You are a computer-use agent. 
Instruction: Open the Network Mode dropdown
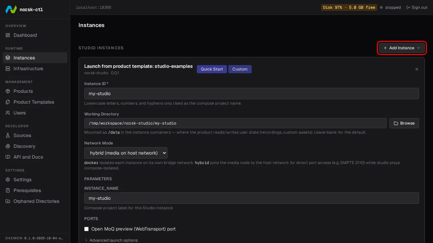[x=126, y=153]
